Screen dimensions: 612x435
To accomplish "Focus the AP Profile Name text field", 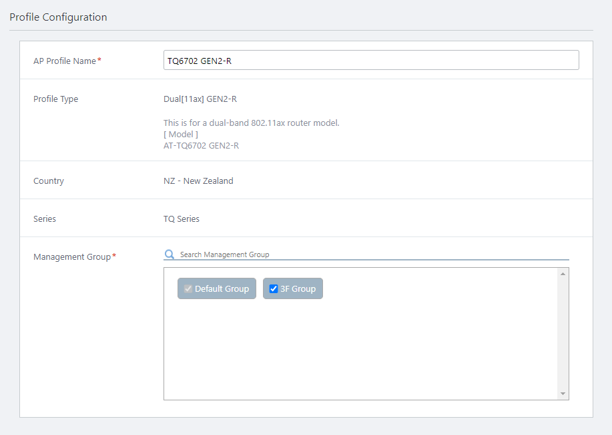I will coord(370,61).
